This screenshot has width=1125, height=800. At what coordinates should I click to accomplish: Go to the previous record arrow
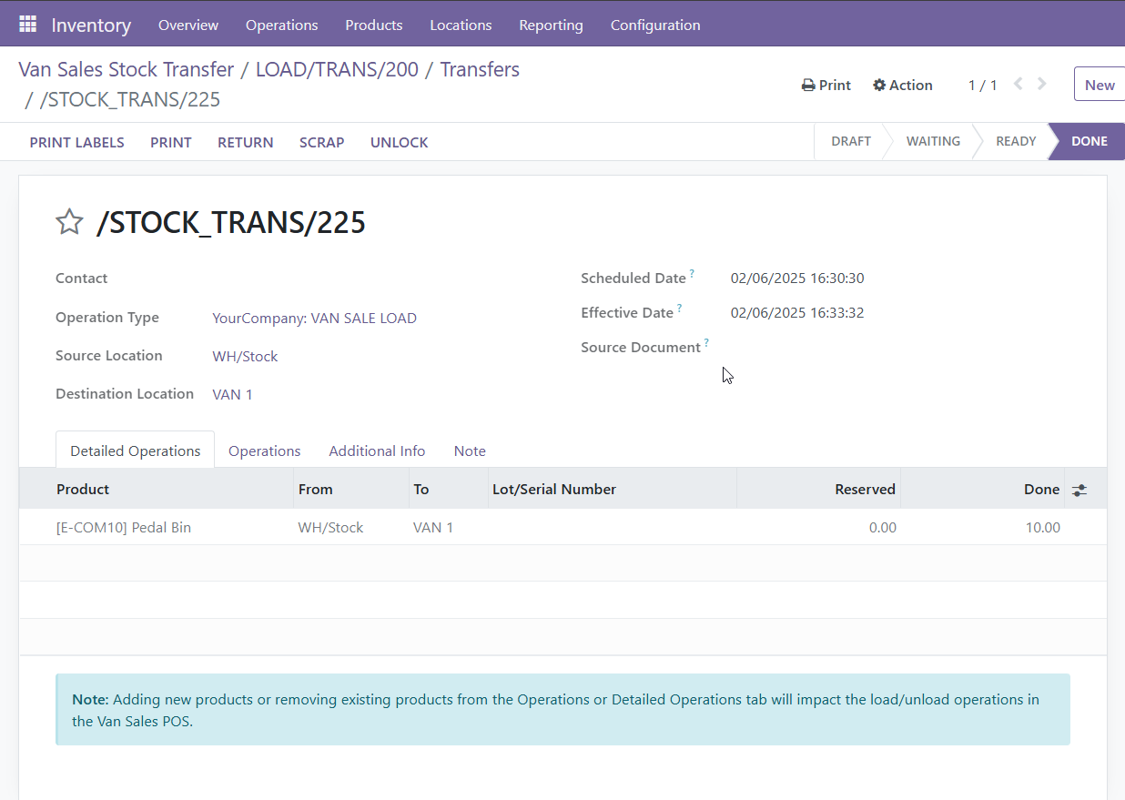tap(1019, 84)
